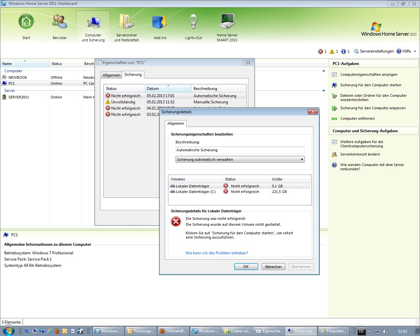Open Home Server SMART 2013
The height and width of the screenshot is (336, 420).
click(x=227, y=28)
